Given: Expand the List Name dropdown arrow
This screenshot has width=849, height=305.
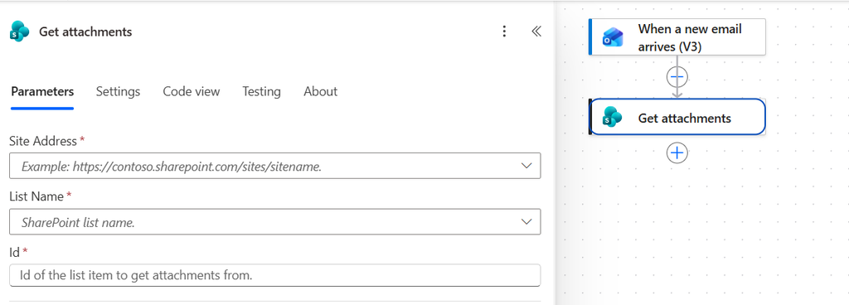Looking at the screenshot, I should (x=526, y=222).
